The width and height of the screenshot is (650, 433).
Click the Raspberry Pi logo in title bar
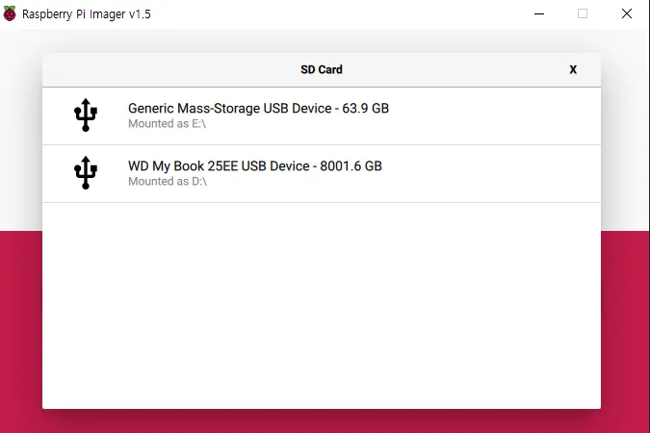[x=10, y=14]
